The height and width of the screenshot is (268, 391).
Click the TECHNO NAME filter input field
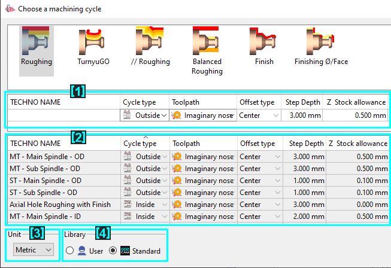click(62, 115)
